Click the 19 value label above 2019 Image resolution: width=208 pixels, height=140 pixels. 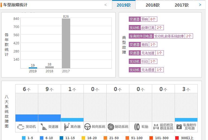(33, 66)
